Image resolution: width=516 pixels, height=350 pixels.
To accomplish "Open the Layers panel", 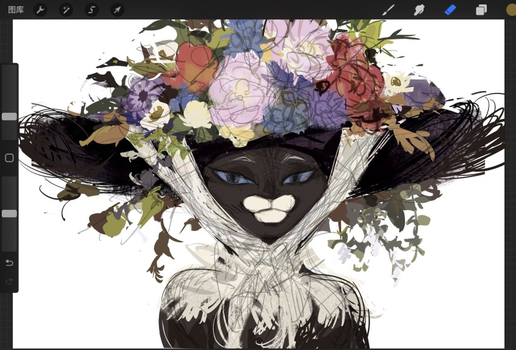I will (x=481, y=9).
